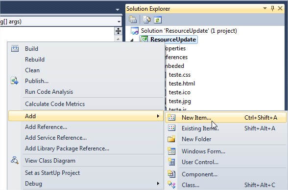Click the Show All Files toolbar icon
This screenshot has height=190, width=288.
pyautogui.click(x=146, y=20)
